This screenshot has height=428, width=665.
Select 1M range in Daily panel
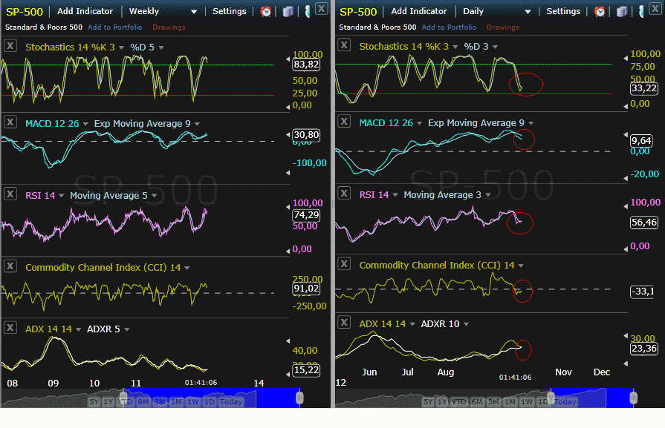click(510, 402)
